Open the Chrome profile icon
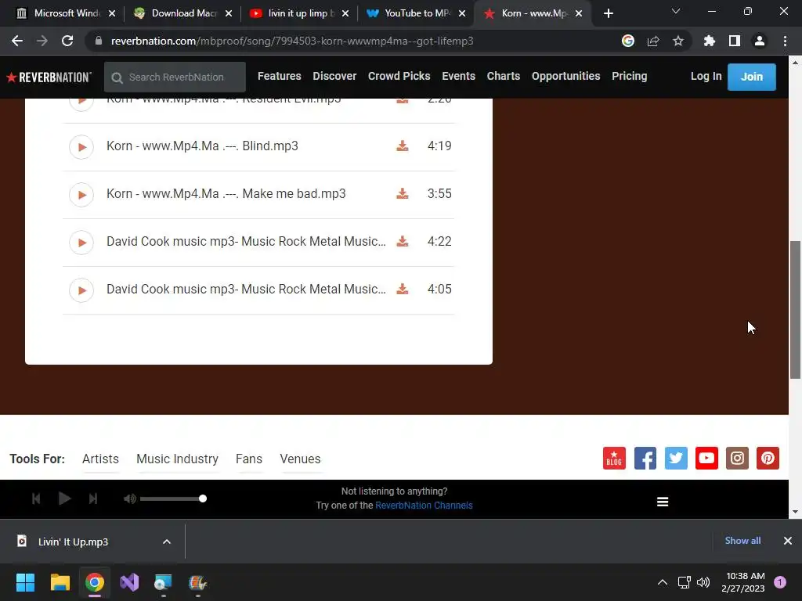This screenshot has height=601, width=802. 760,41
